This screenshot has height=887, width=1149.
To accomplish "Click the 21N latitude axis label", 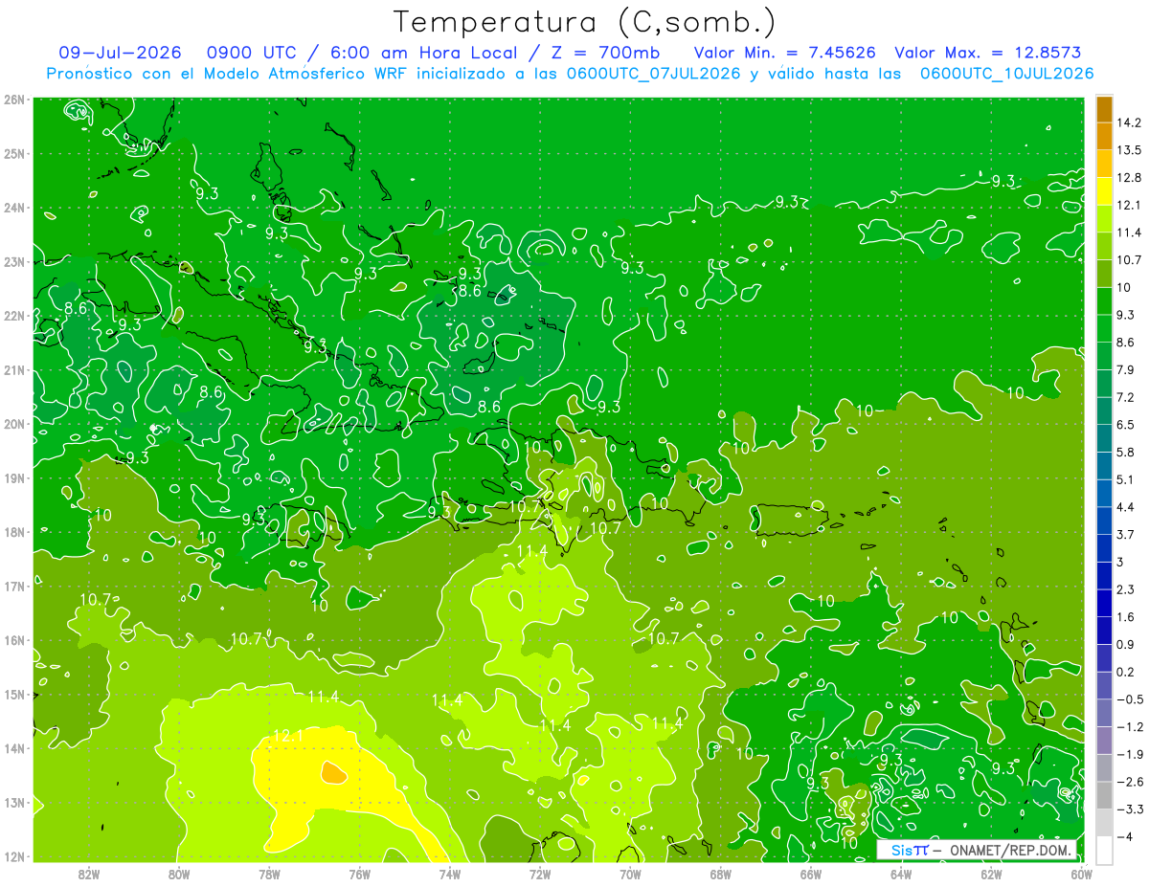I will point(13,369).
